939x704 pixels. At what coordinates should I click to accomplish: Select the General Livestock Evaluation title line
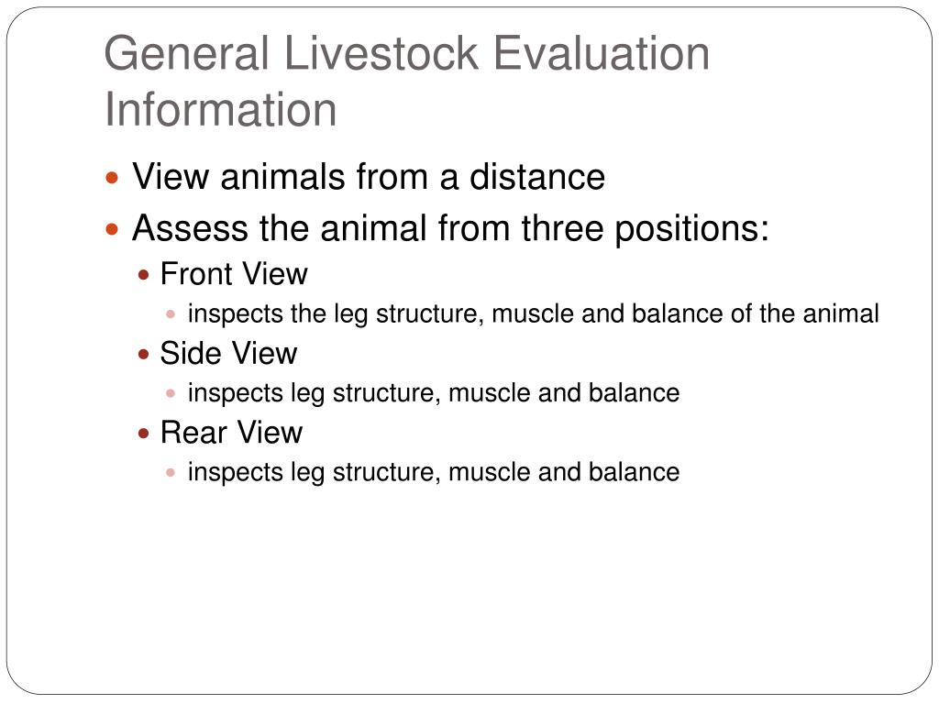point(406,54)
